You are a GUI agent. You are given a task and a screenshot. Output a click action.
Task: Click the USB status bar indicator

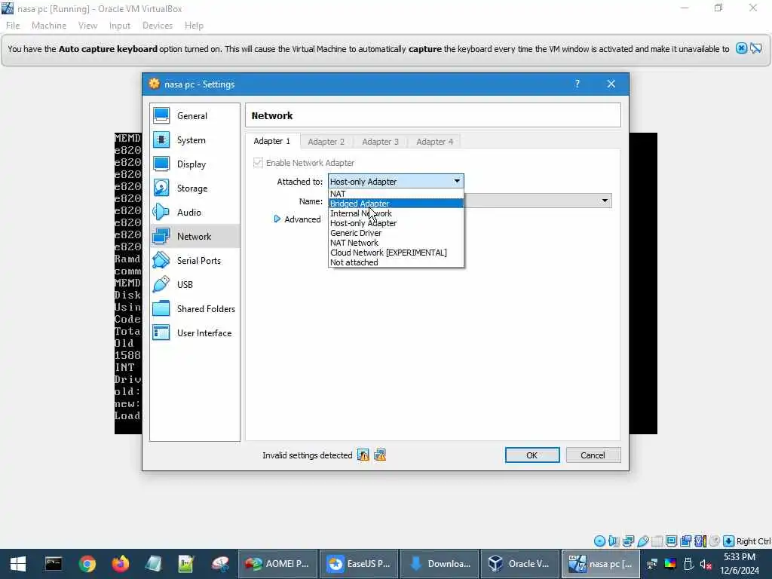pos(642,541)
